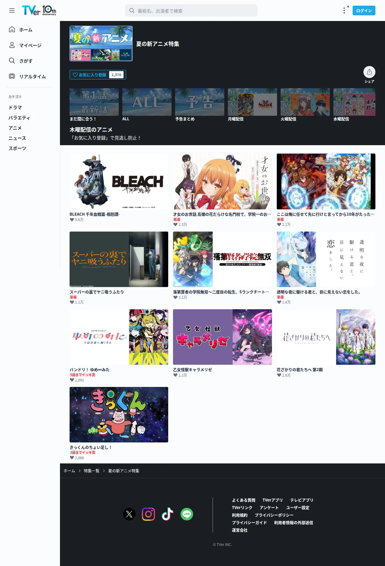Click heart icon under 落第賢者の学院無双
Image resolution: width=385 pixels, height=566 pixels.
click(175, 297)
